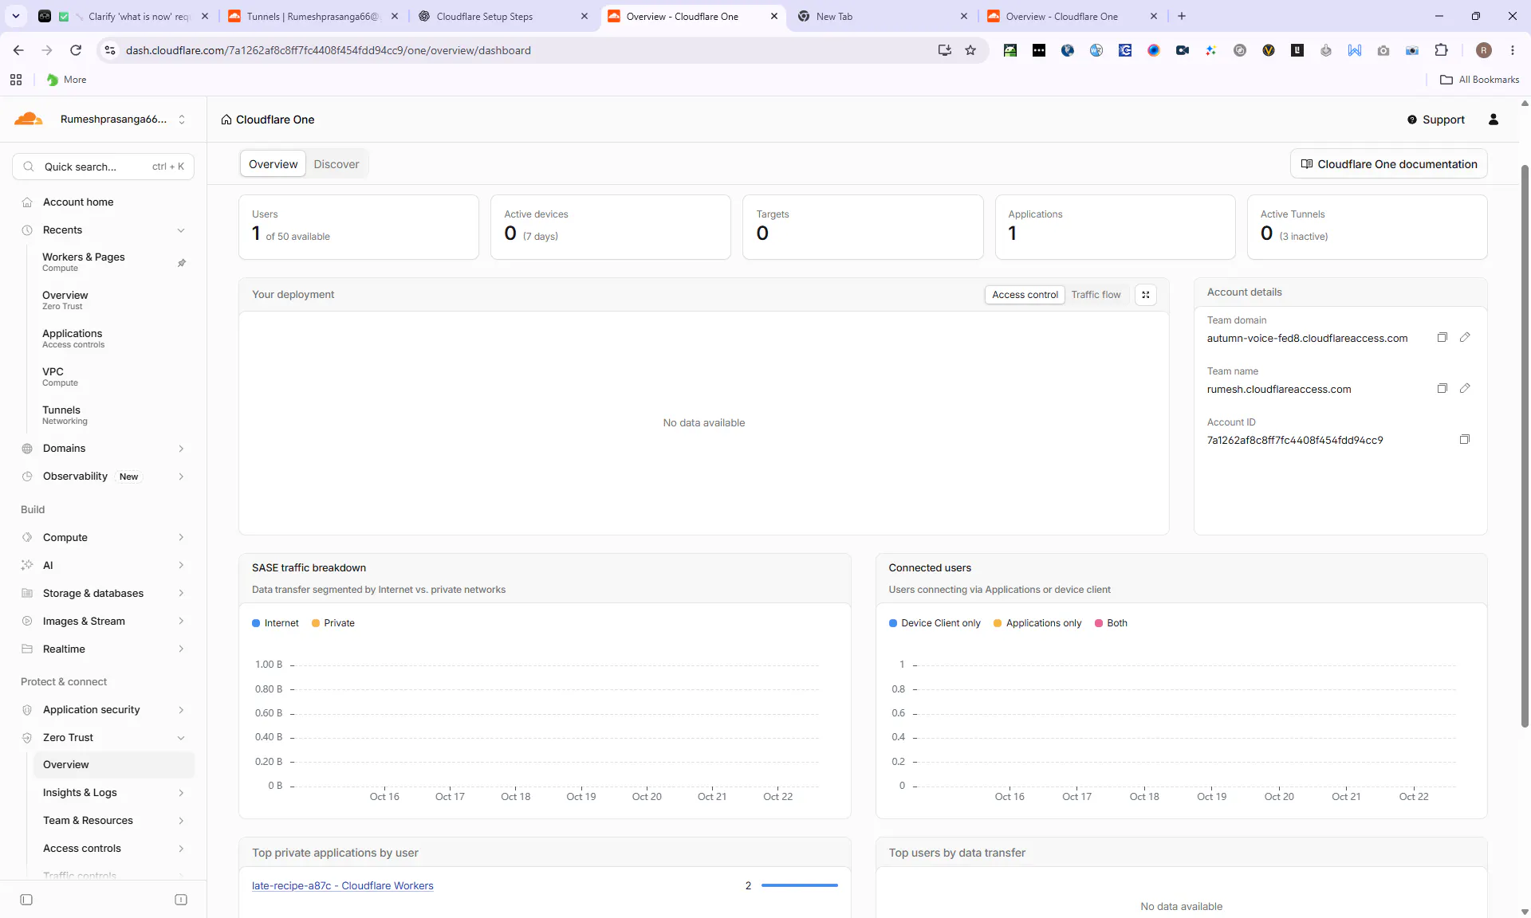Select the Overview tab
Screen dimensions: 1531x918
[x=273, y=164]
